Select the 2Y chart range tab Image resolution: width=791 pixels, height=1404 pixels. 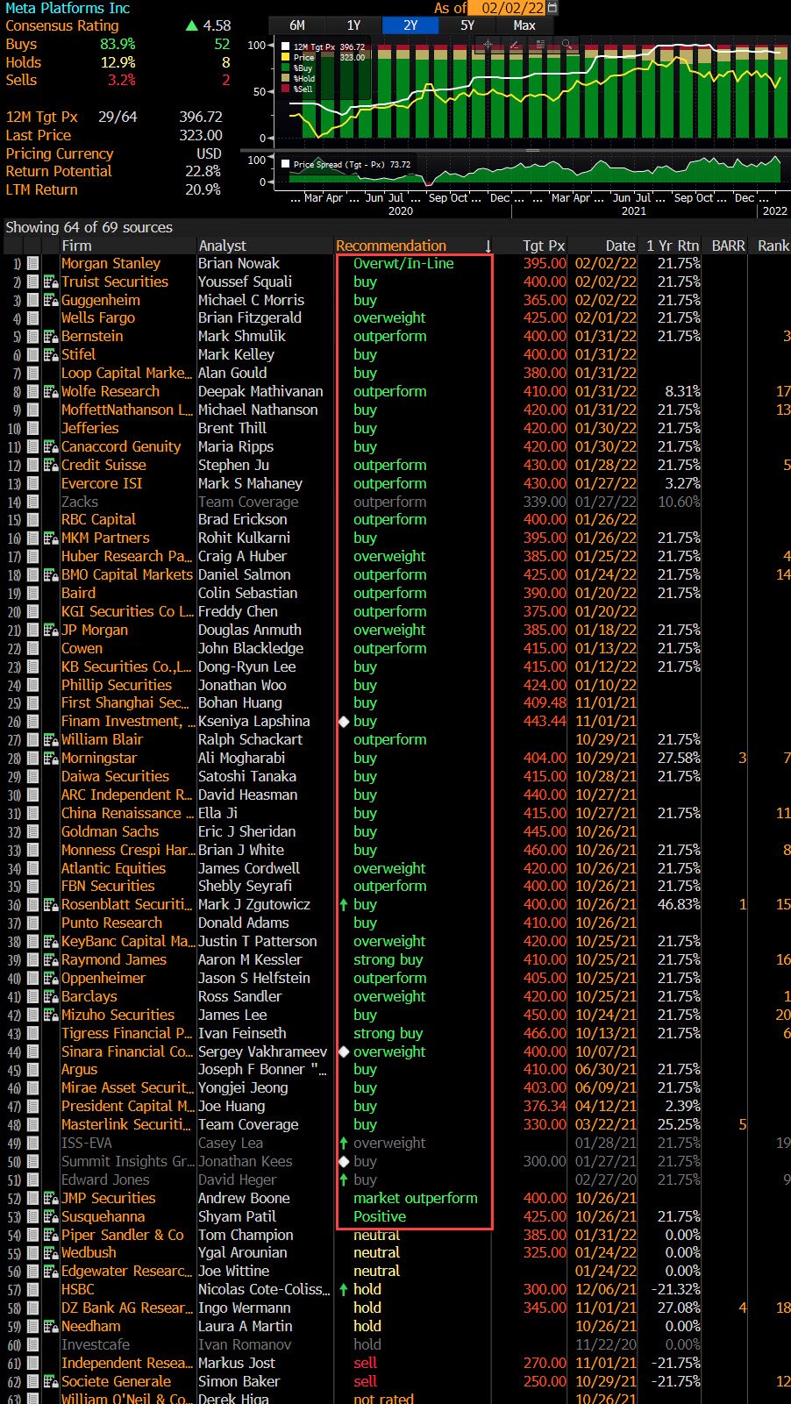coord(410,25)
